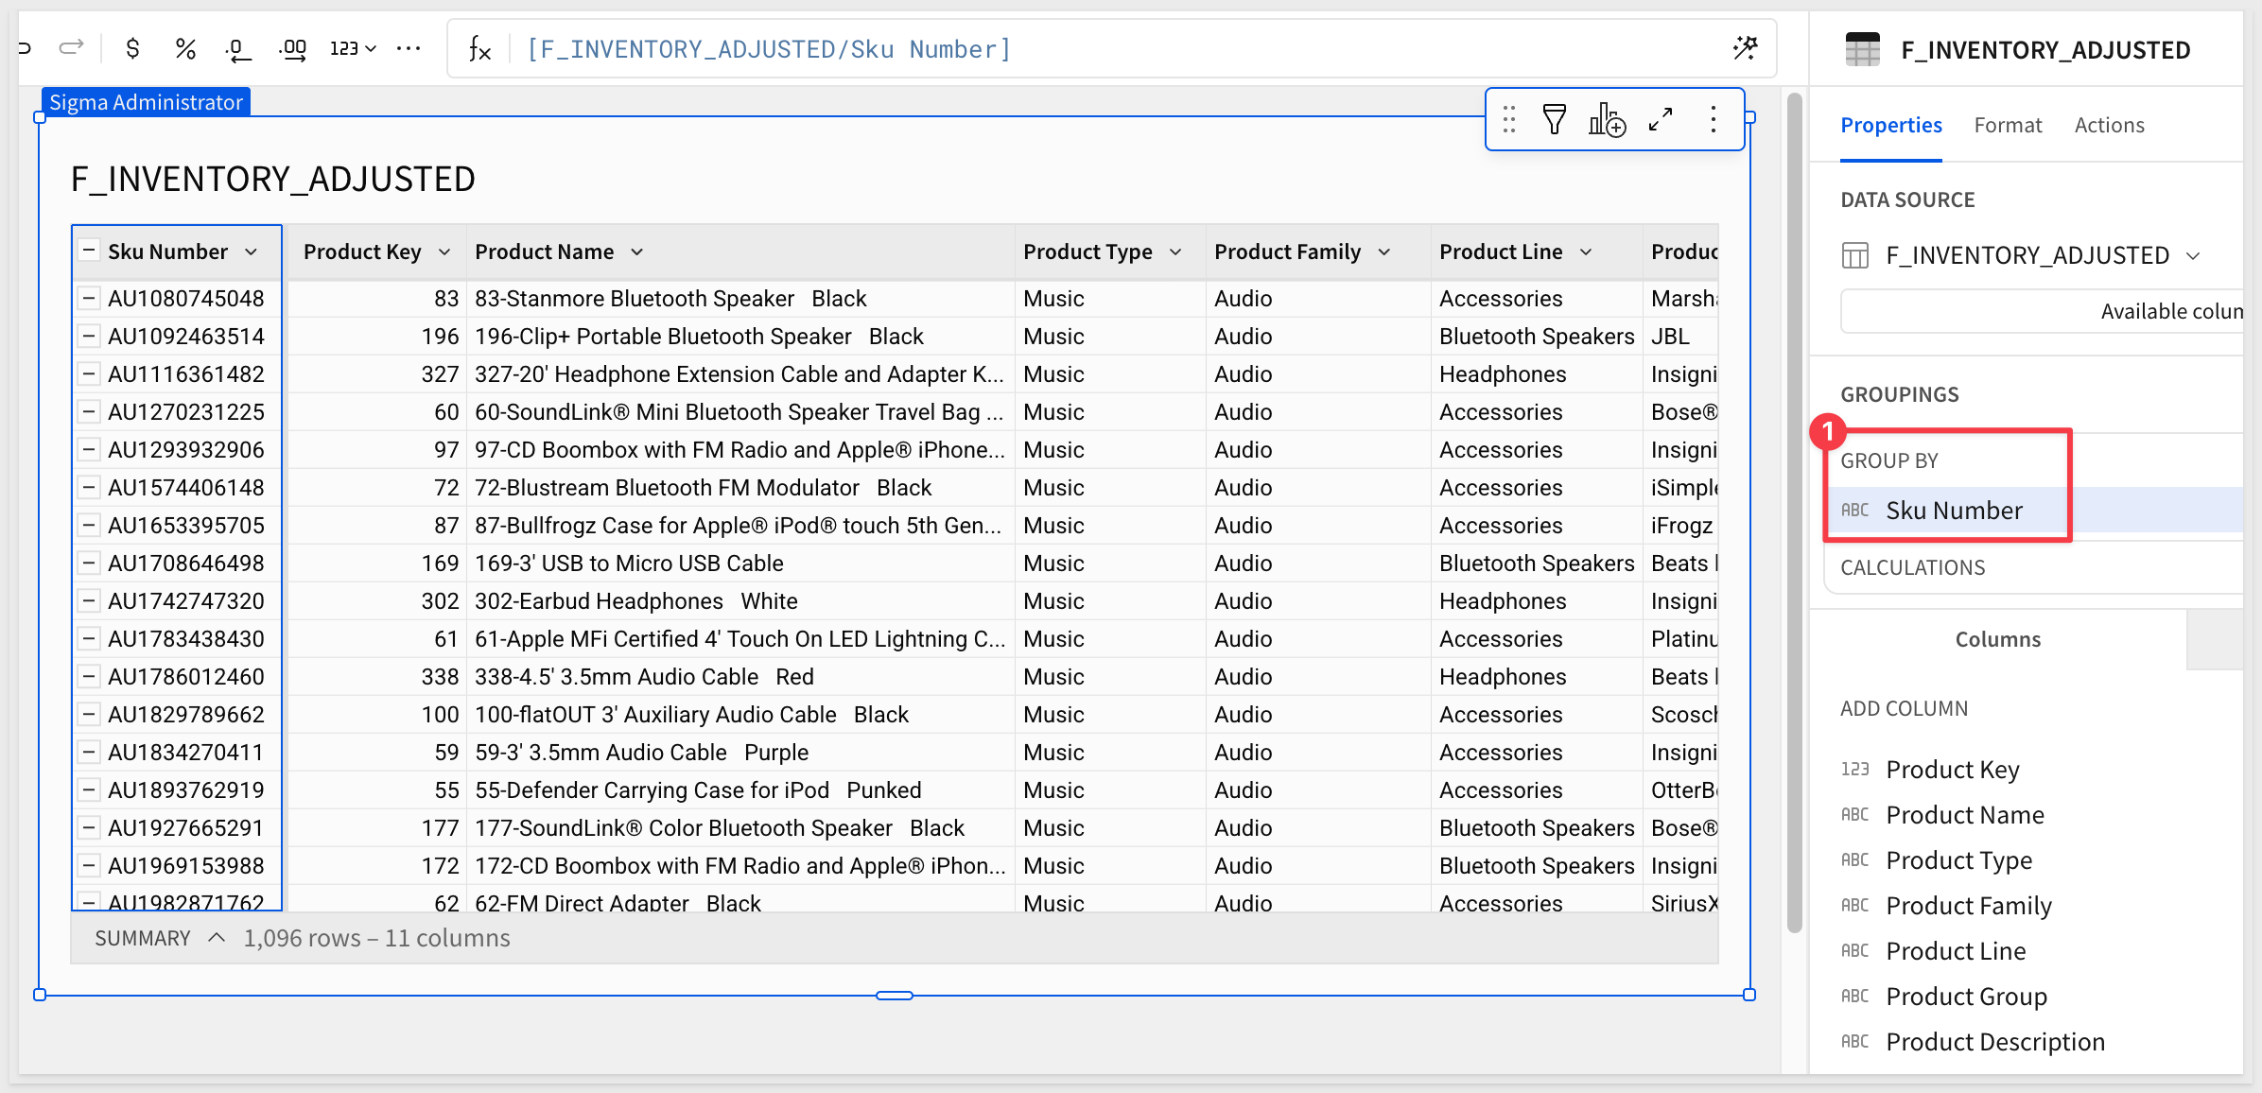Click the decrease decimal places icon
Image resolution: width=2262 pixels, height=1093 pixels.
238,48
